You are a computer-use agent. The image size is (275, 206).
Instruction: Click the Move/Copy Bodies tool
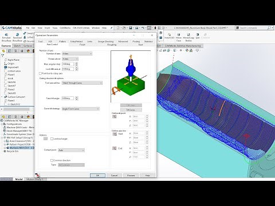(x=188, y=37)
